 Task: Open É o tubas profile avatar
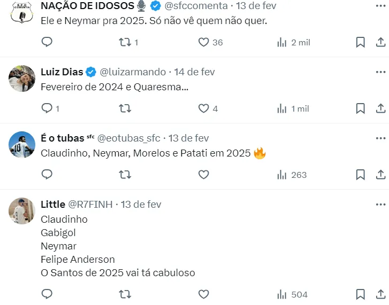[22, 144]
